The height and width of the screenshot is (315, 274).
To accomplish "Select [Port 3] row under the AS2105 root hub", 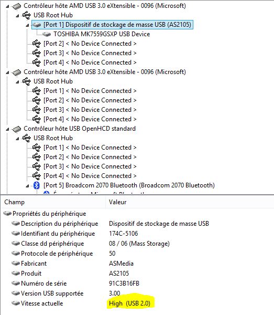I will (90, 53).
